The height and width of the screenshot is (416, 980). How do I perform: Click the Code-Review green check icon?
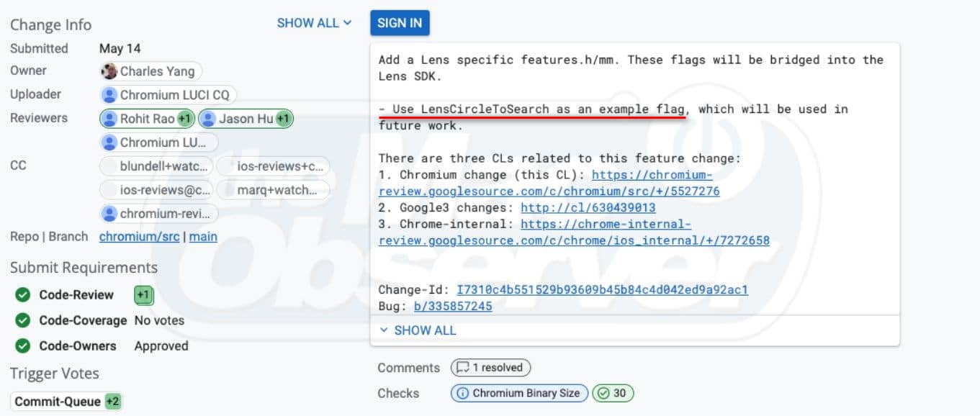coord(23,295)
